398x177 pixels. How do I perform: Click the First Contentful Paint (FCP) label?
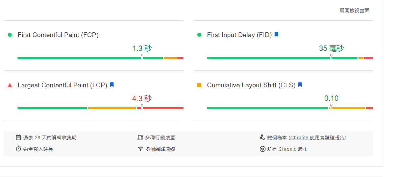[58, 35]
